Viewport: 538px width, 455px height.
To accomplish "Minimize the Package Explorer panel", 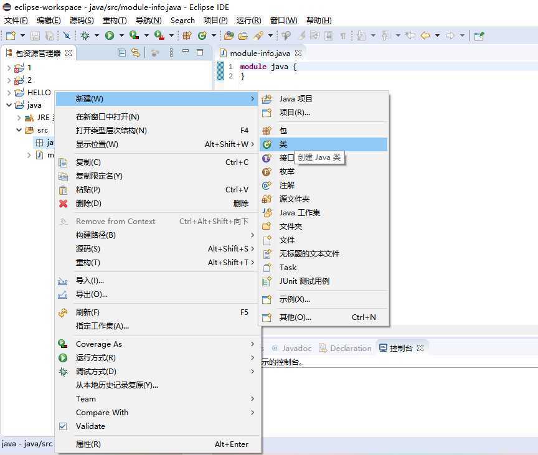I will coord(186,52).
